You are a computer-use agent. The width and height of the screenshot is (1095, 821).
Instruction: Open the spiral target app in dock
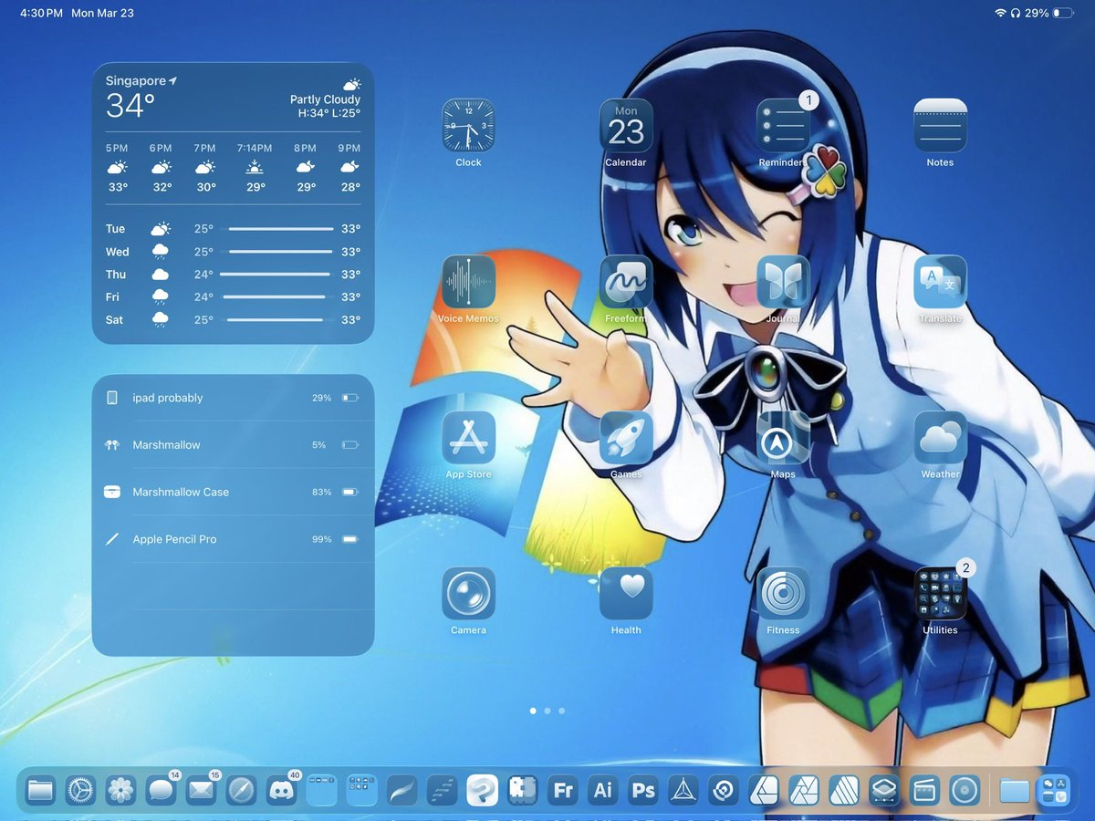pos(724,790)
